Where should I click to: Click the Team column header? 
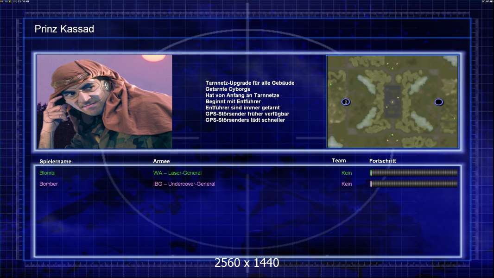tap(339, 161)
